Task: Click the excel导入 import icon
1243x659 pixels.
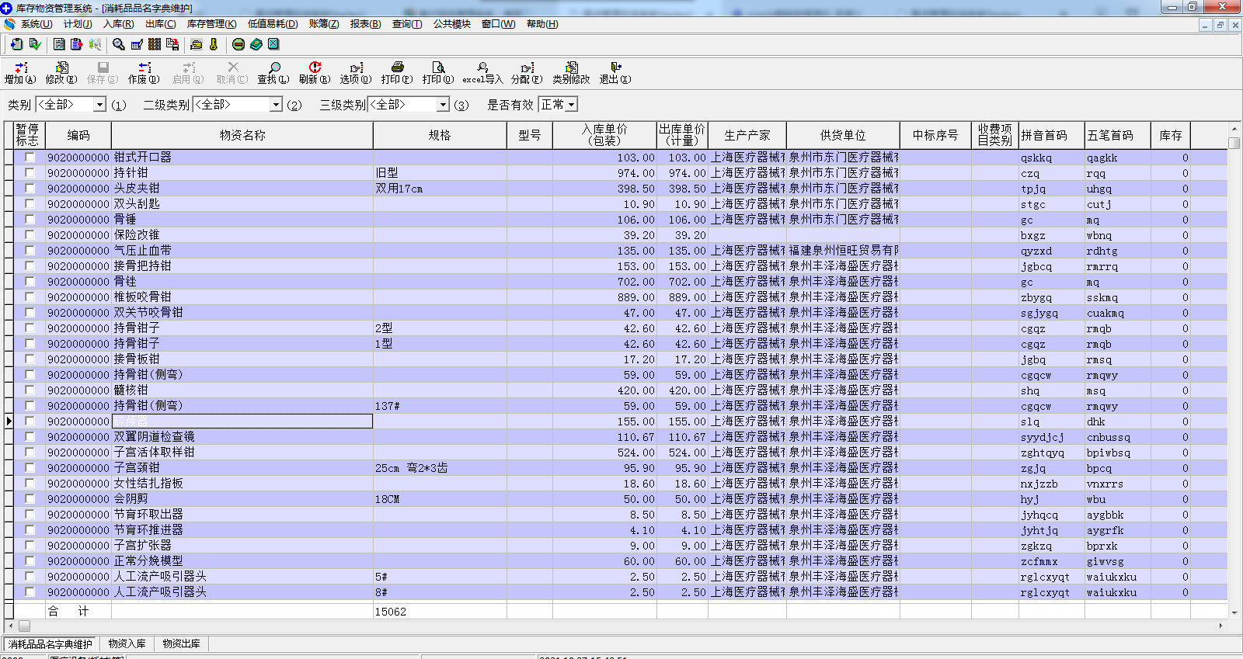Action: point(482,73)
